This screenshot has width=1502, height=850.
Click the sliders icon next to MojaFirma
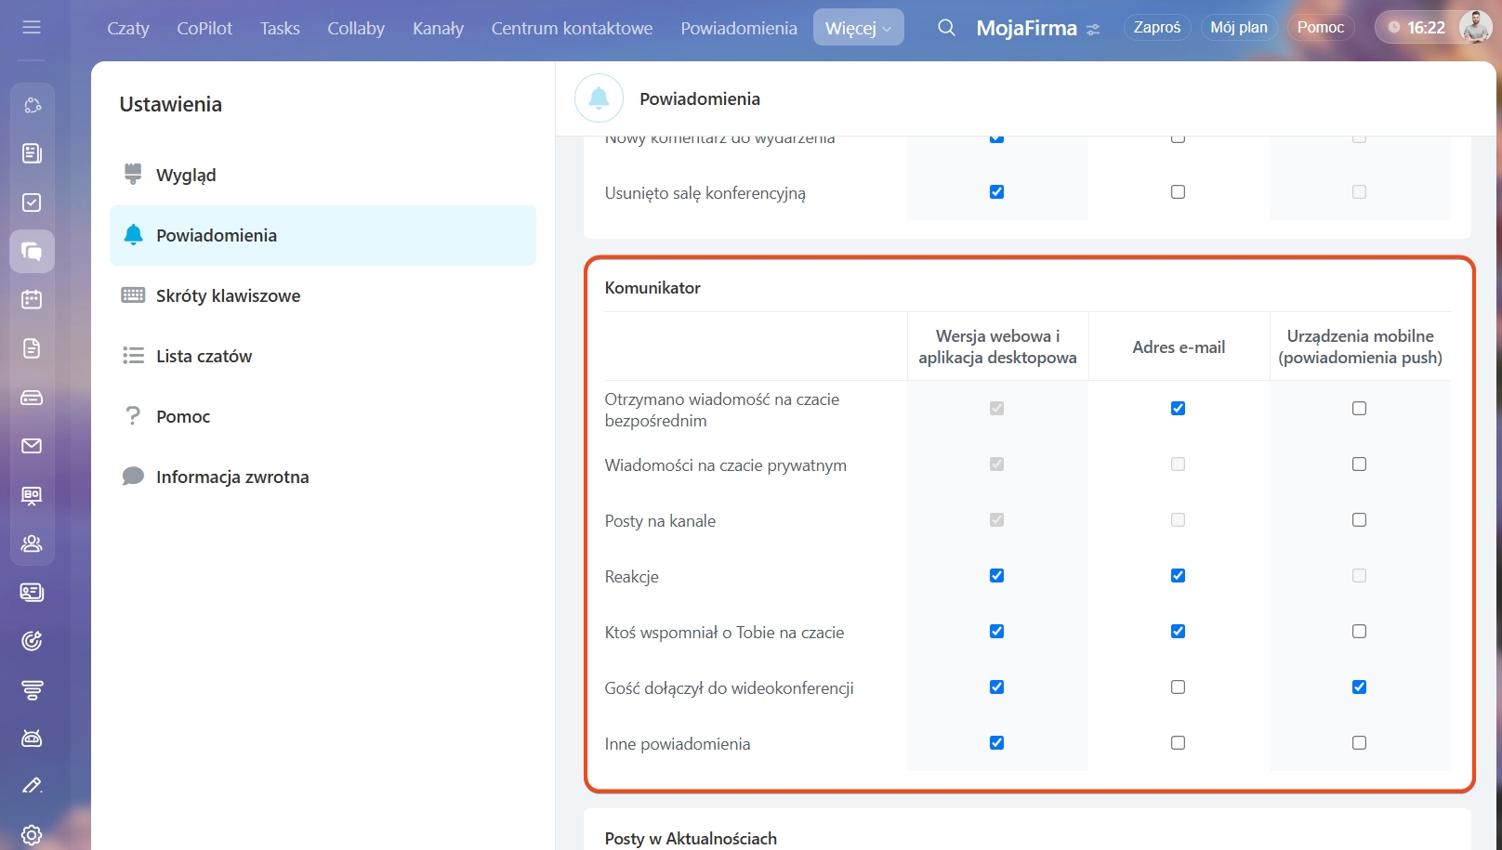coord(1093,30)
